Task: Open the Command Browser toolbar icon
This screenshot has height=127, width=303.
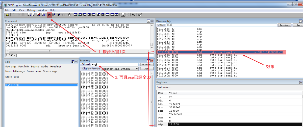Action: (117, 15)
